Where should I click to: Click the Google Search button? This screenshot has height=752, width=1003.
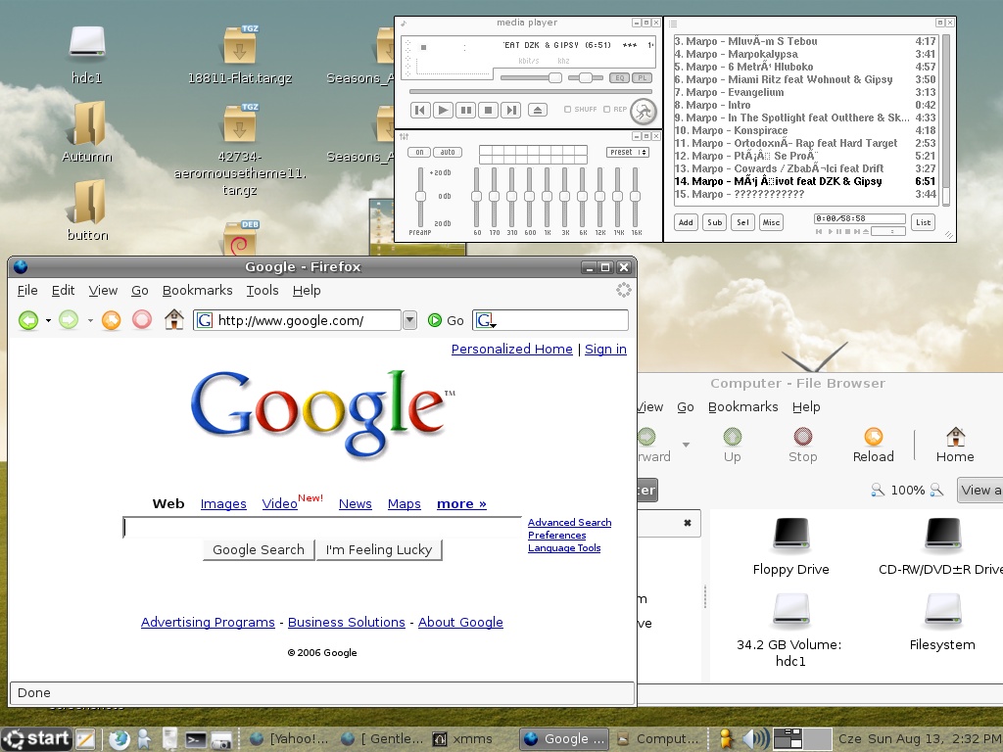(x=259, y=550)
